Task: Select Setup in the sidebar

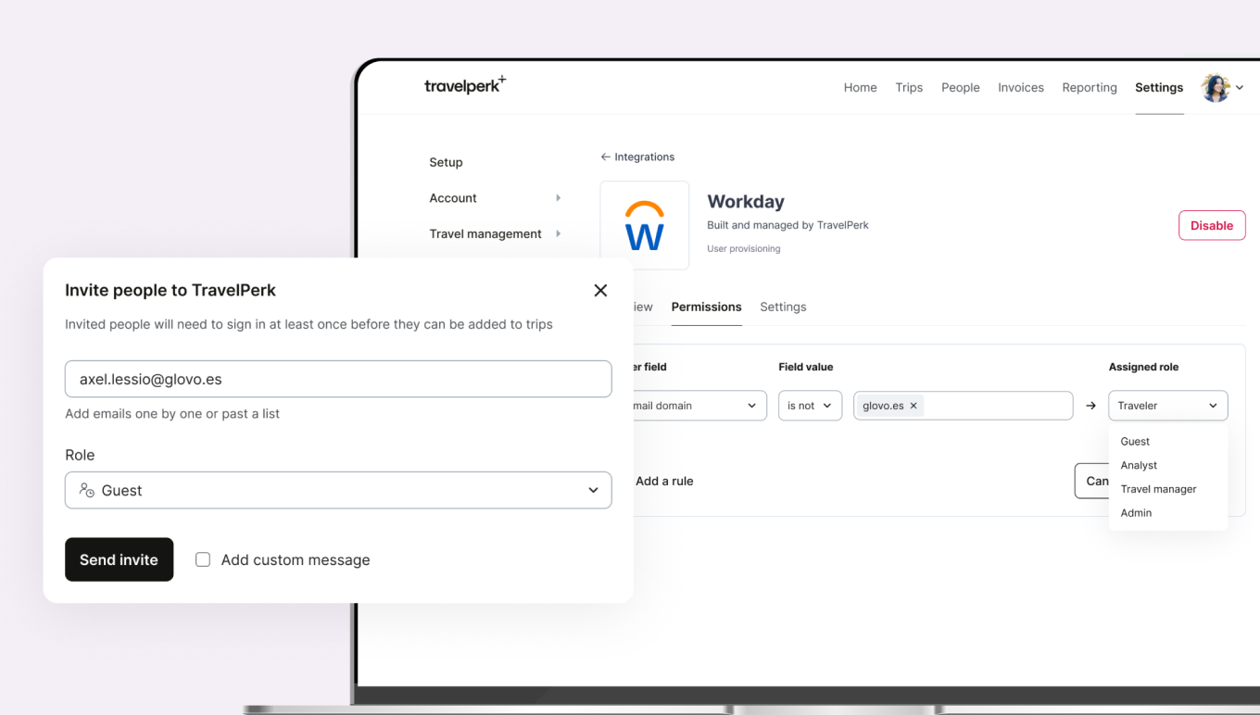Action: [x=446, y=162]
